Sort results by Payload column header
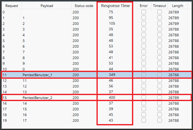 (x=46, y=6)
